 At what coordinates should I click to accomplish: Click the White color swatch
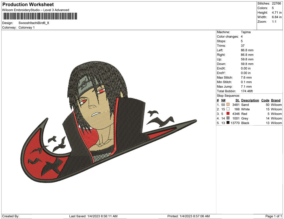pos(228,109)
